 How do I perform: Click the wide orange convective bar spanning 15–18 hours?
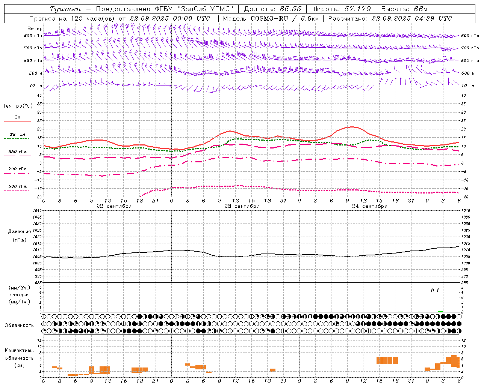click(387, 360)
